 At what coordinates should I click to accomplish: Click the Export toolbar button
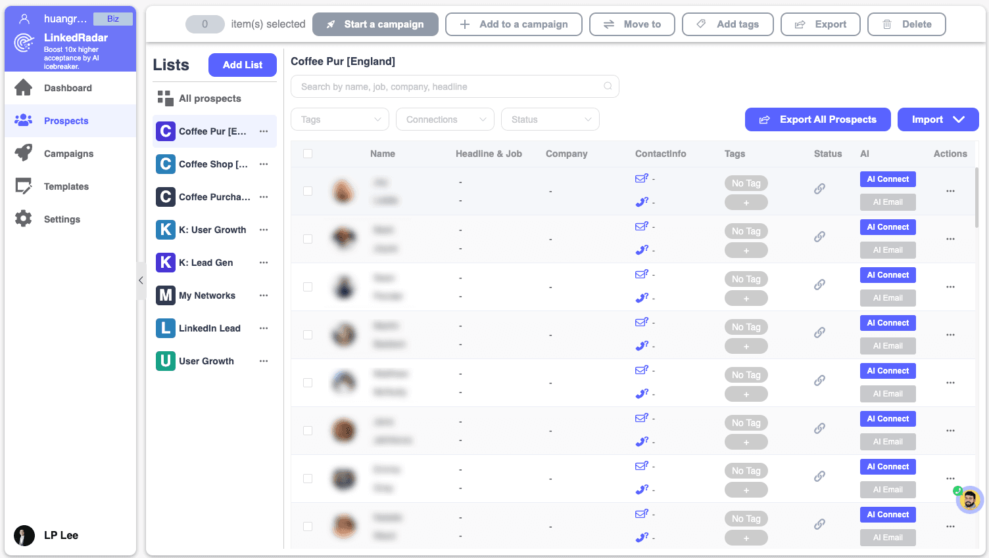click(x=821, y=24)
